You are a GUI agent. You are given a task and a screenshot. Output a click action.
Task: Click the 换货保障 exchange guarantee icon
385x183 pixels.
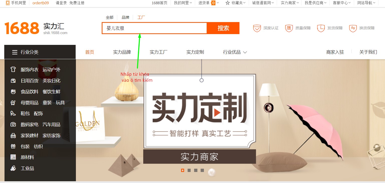[x=353, y=28]
